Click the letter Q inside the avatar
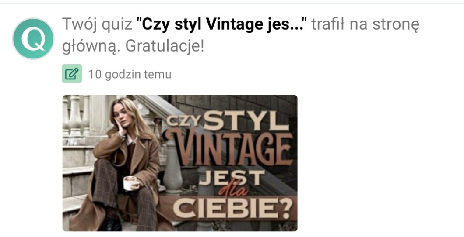This screenshot has width=464, height=237. pyautogui.click(x=34, y=39)
